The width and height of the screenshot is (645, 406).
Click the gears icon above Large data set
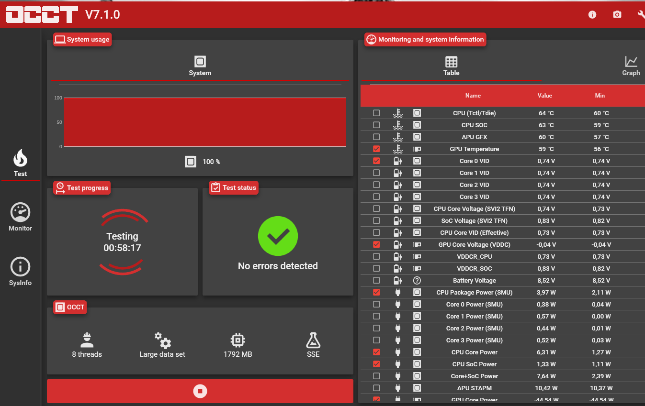coord(162,340)
